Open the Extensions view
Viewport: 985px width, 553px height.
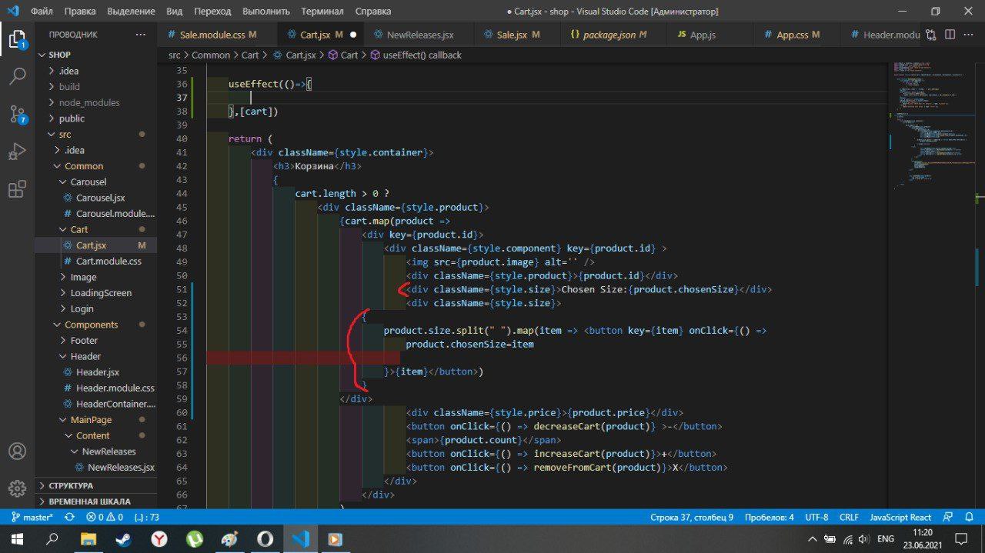[x=17, y=189]
